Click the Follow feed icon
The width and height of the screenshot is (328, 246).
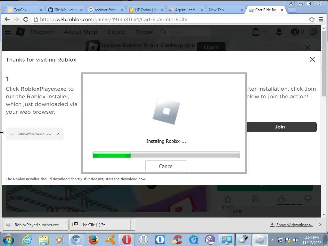click(255, 199)
